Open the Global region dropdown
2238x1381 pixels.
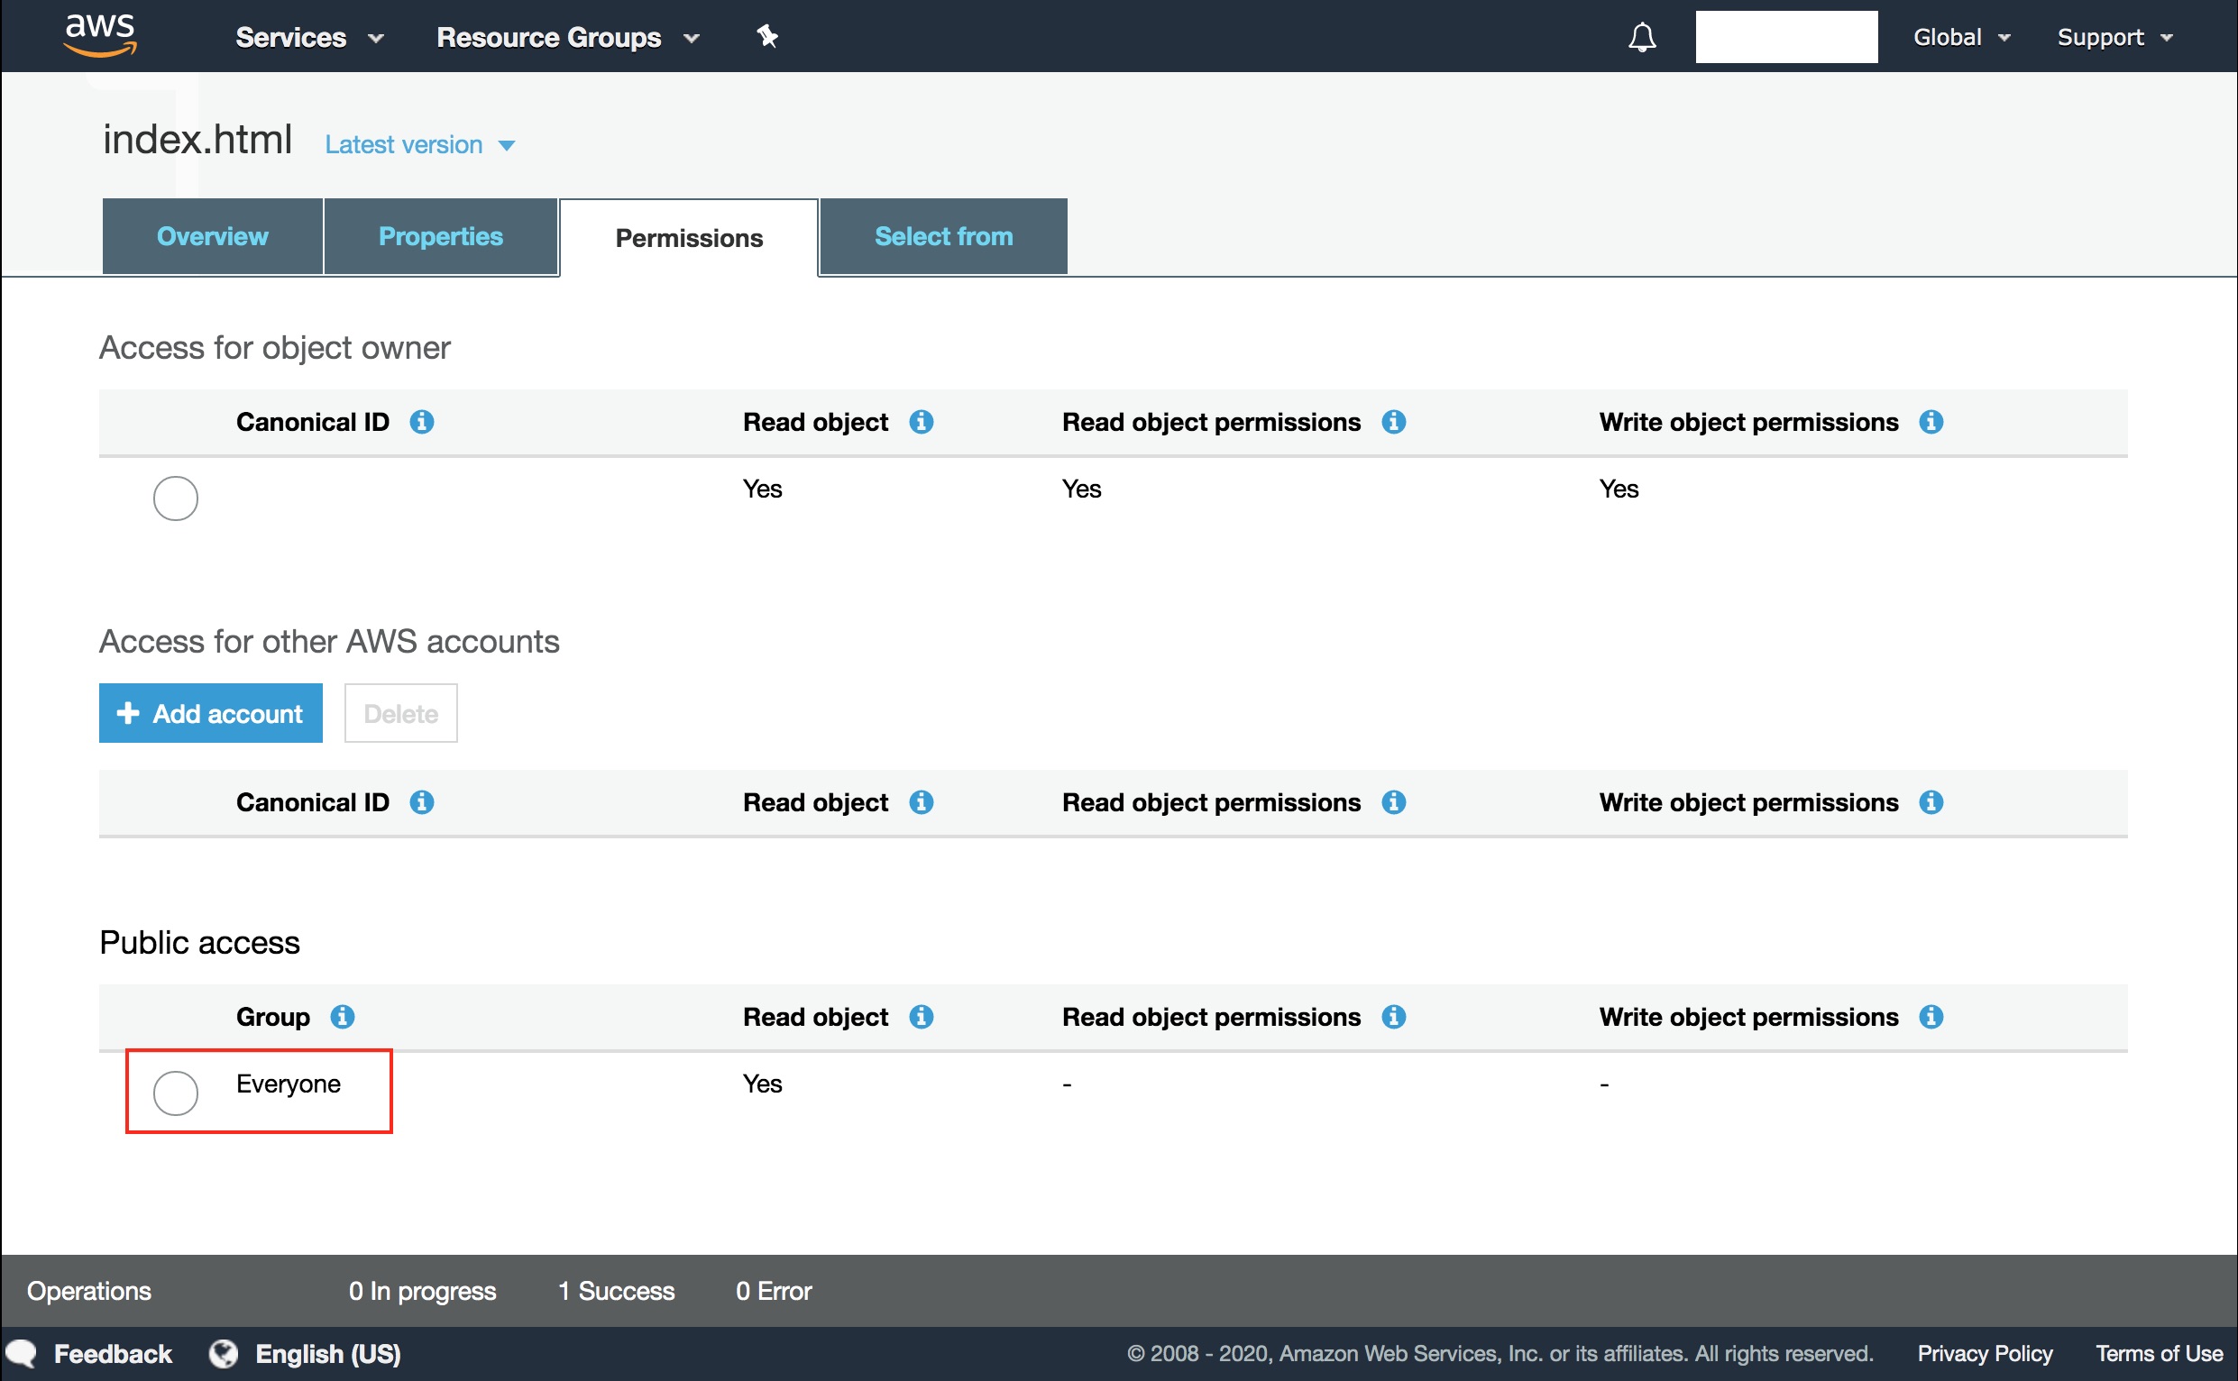[x=1961, y=38]
